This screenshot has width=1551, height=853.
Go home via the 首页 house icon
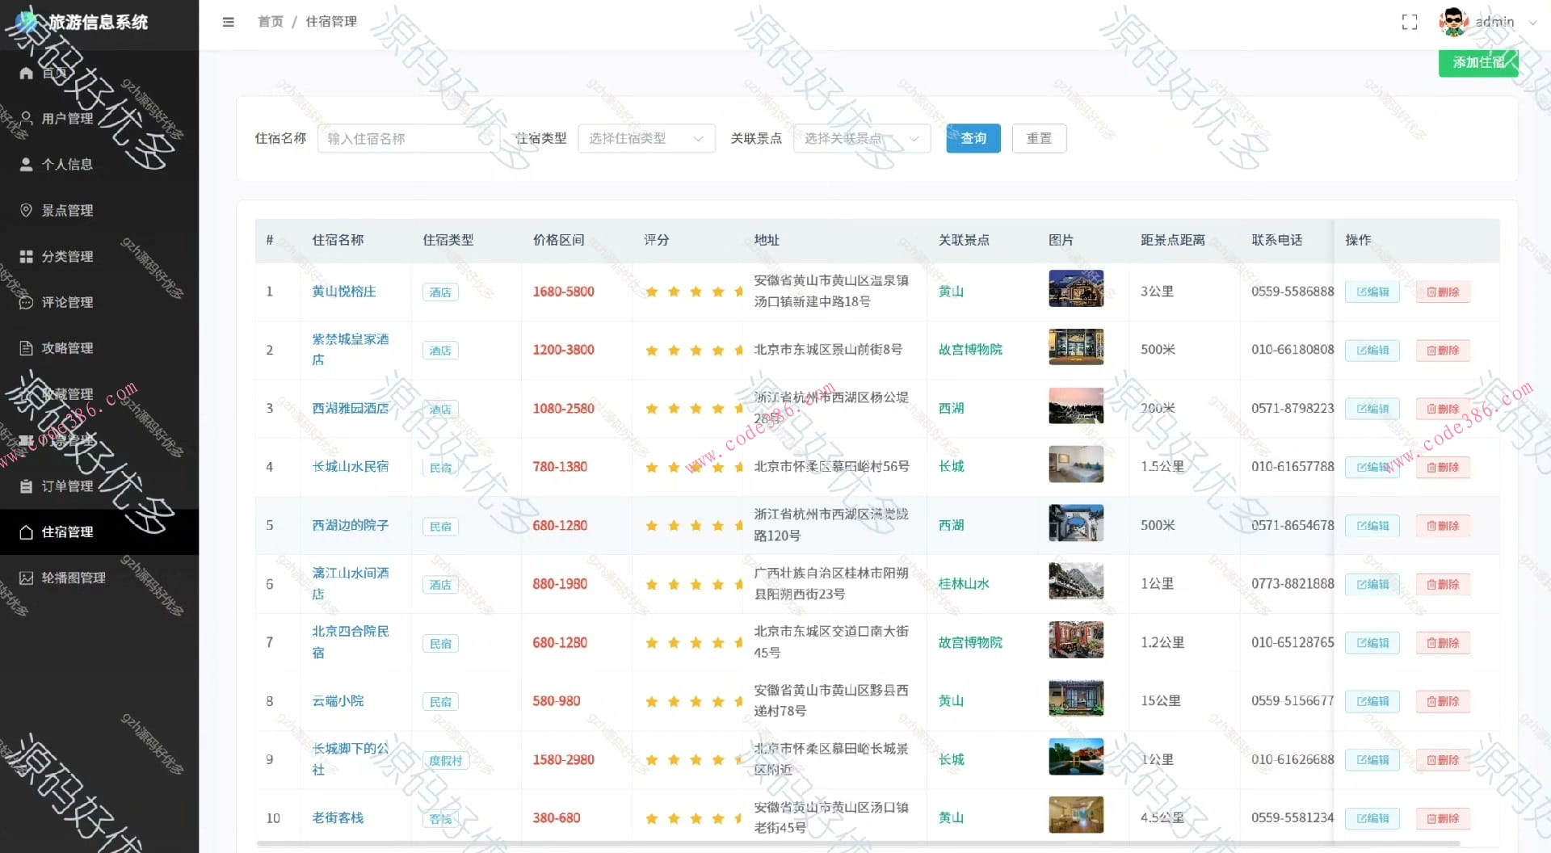27,73
